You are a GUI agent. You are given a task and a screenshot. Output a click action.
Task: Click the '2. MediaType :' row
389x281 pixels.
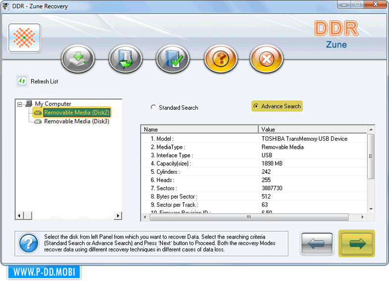click(254, 147)
